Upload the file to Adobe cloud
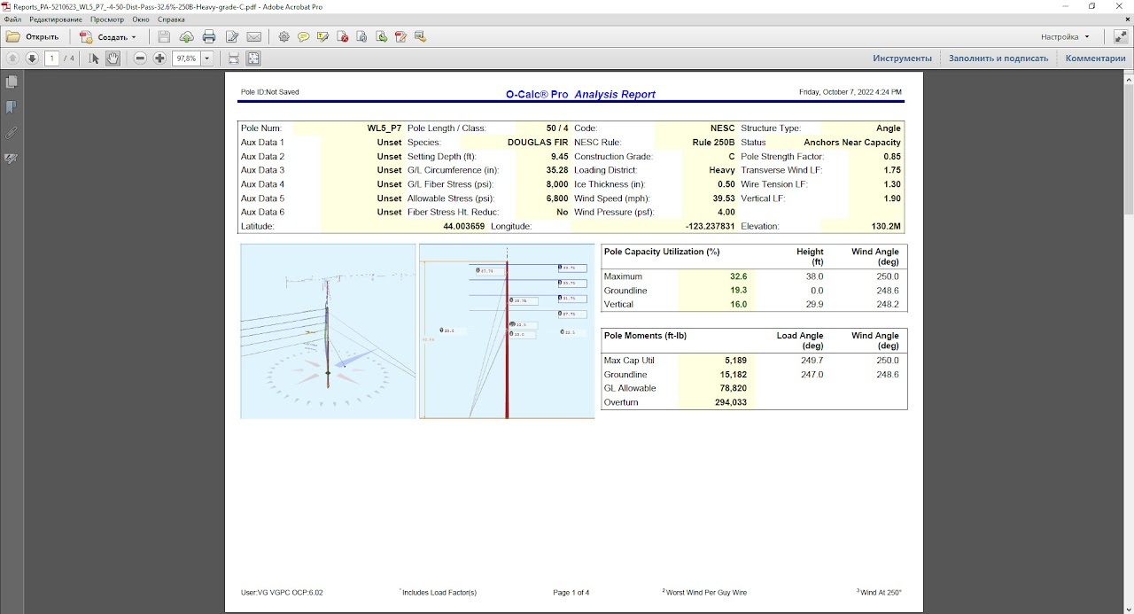The image size is (1134, 614). (x=186, y=36)
